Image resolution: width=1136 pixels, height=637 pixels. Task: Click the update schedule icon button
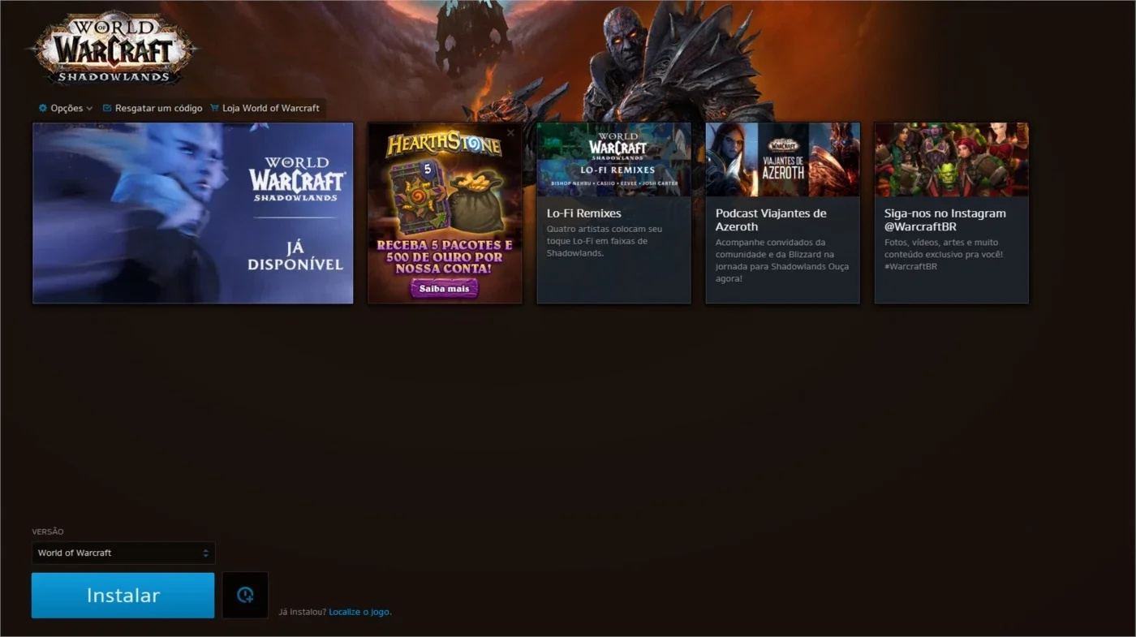(x=245, y=596)
